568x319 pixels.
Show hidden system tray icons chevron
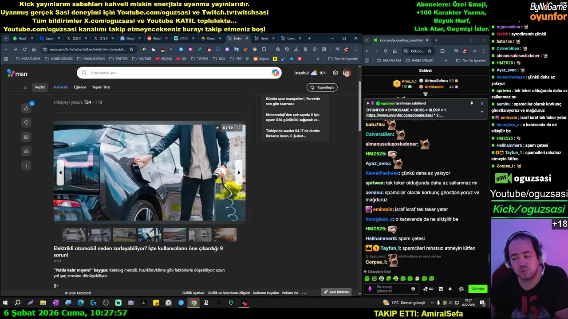pos(432,303)
